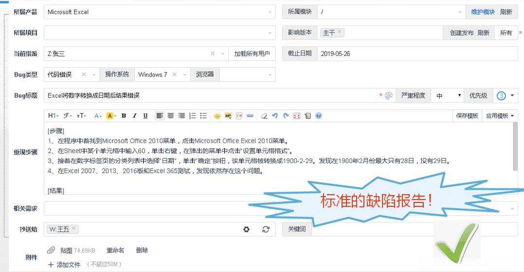Open the 应用模板 dropdown

[500, 116]
